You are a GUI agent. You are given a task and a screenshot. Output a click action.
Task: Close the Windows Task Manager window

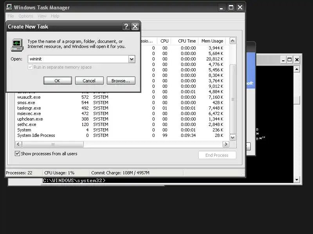pyautogui.click(x=240, y=7)
